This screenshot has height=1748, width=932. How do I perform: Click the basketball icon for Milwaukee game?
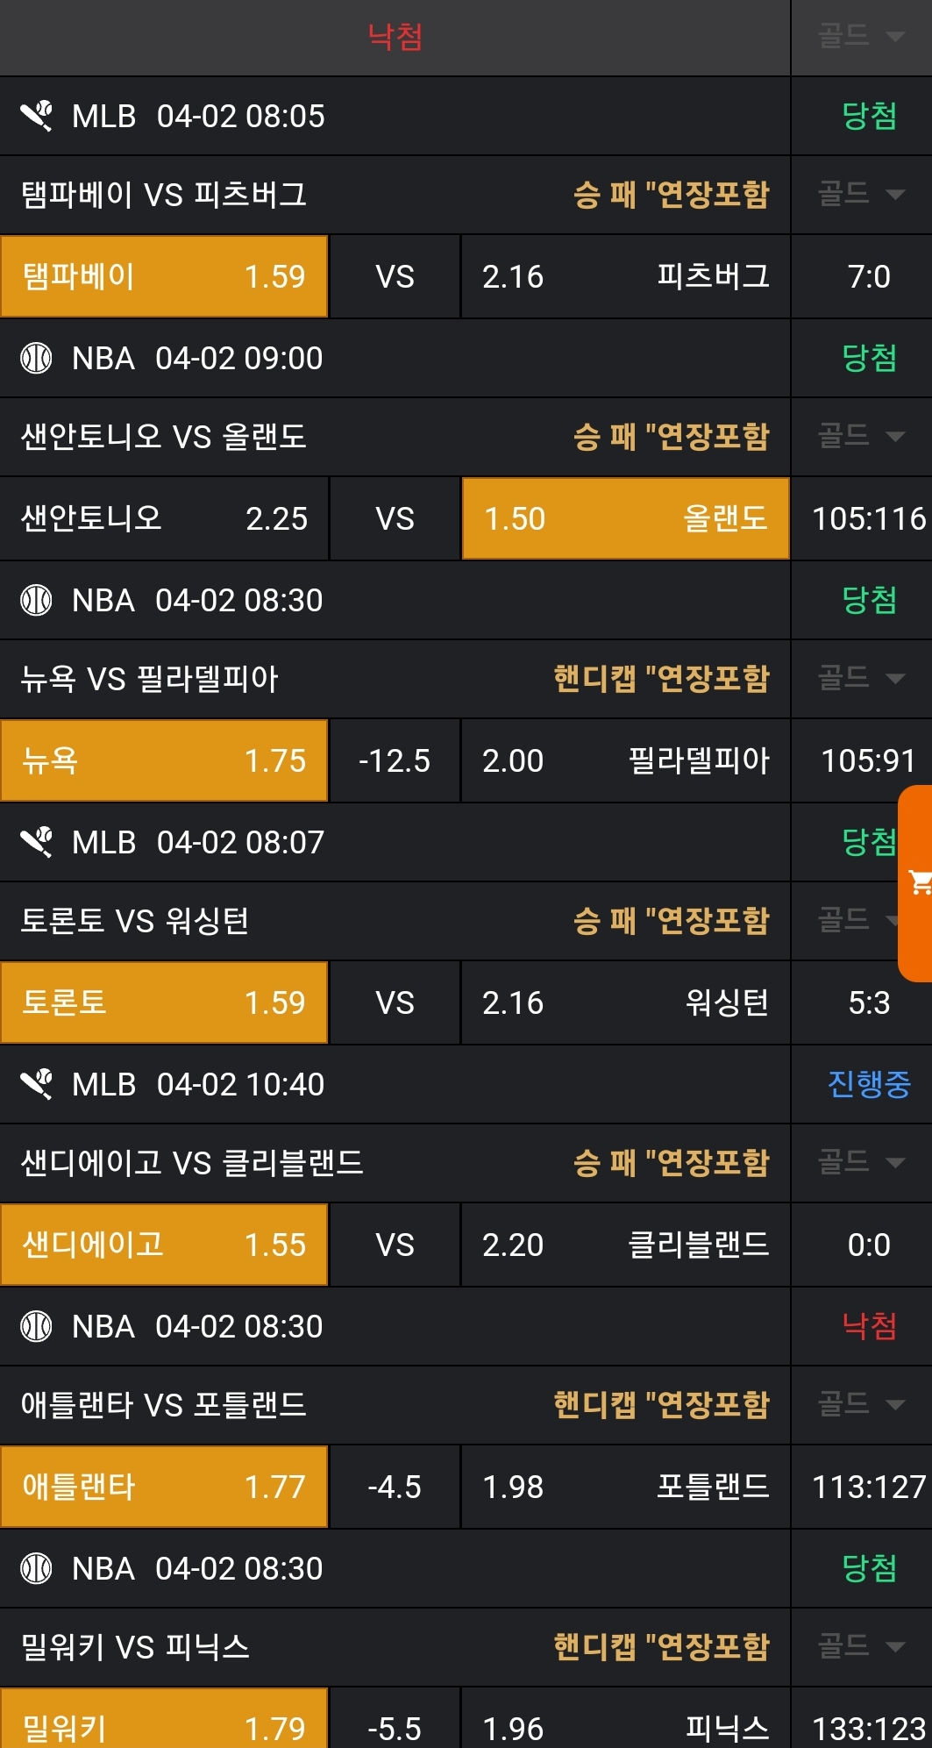[x=37, y=1568]
